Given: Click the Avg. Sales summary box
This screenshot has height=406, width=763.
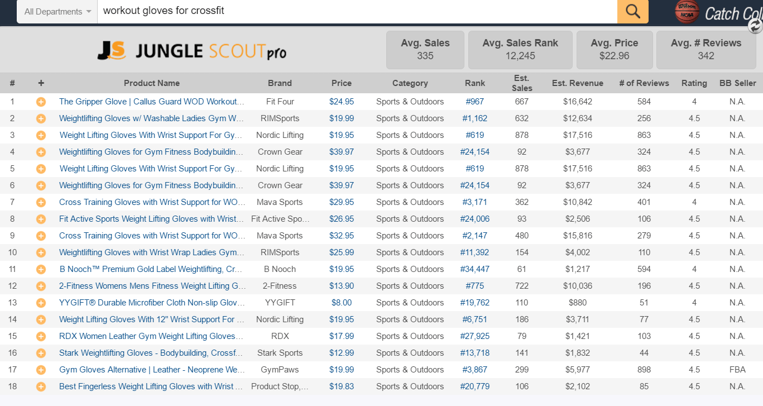Looking at the screenshot, I should coord(425,49).
